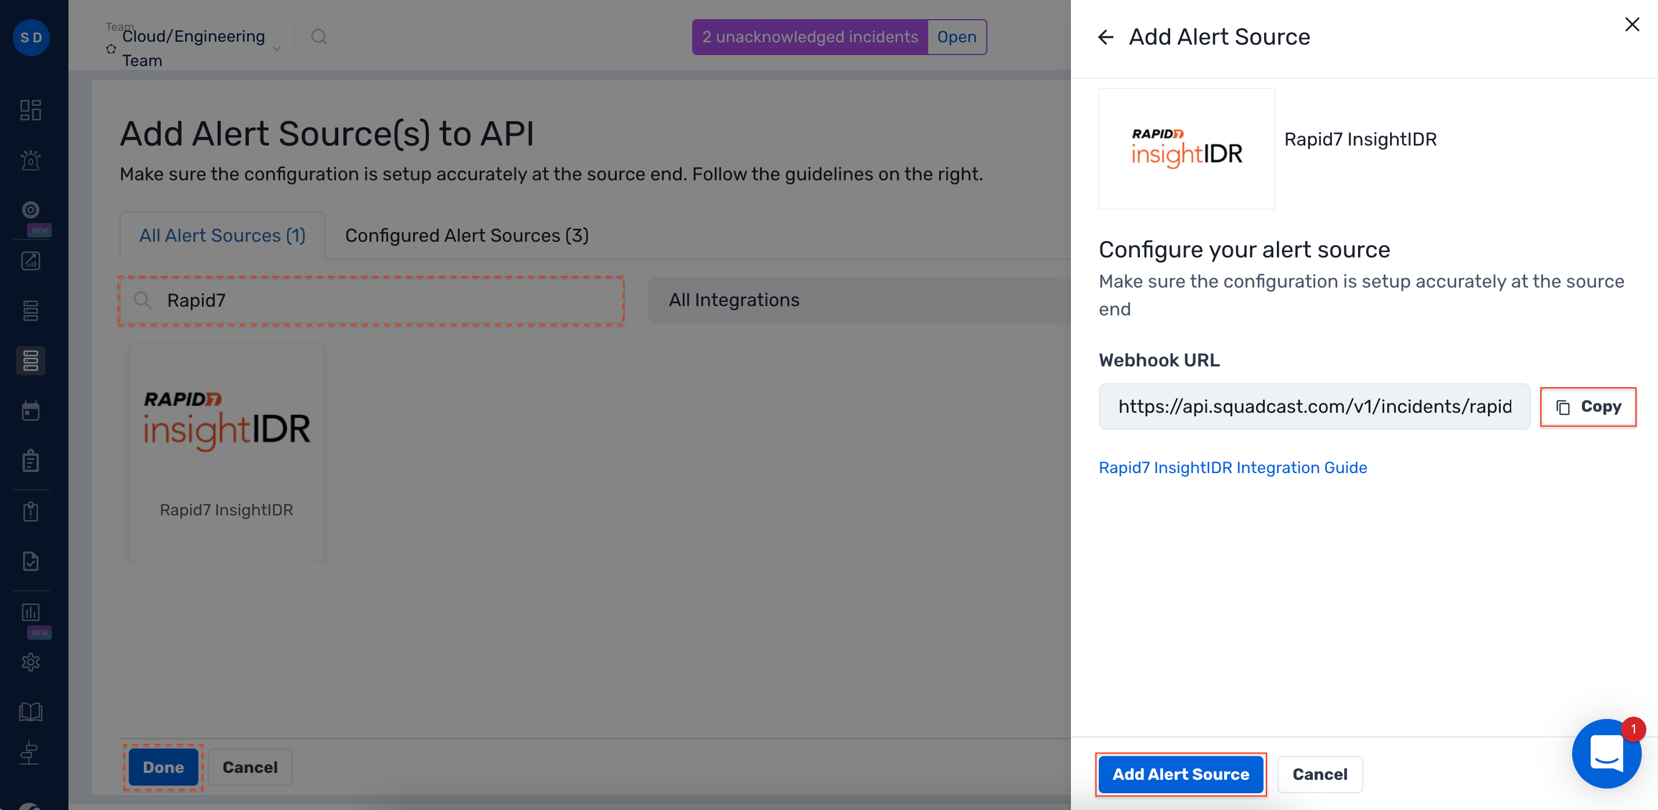Click inside the Rapid7 search field

coord(371,300)
